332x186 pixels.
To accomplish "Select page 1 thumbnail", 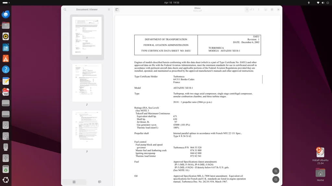I will (87, 36).
